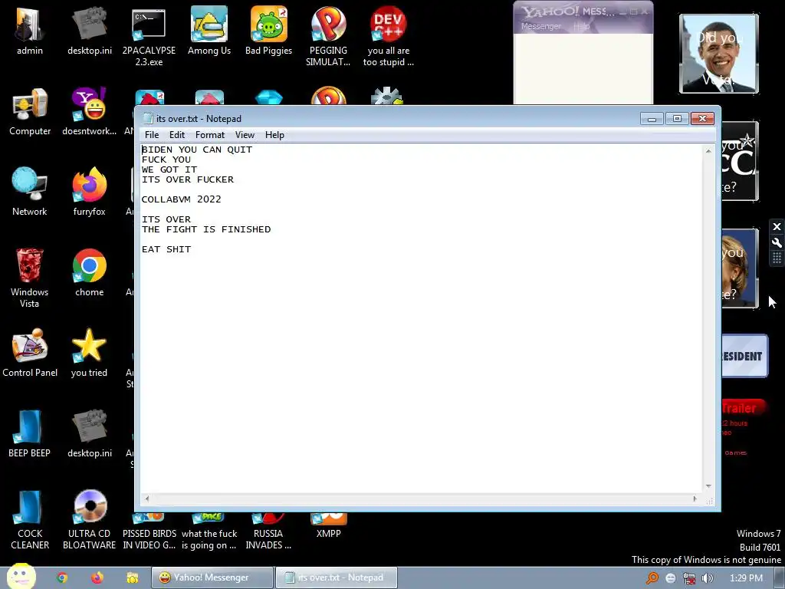The image size is (785, 589).
Task: Click the 'WE GOT IT' line in Notepad
Action: click(169, 169)
